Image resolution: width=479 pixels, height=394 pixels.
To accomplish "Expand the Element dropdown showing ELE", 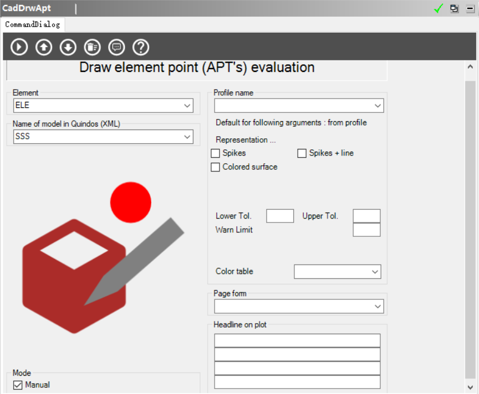I will click(x=186, y=106).
